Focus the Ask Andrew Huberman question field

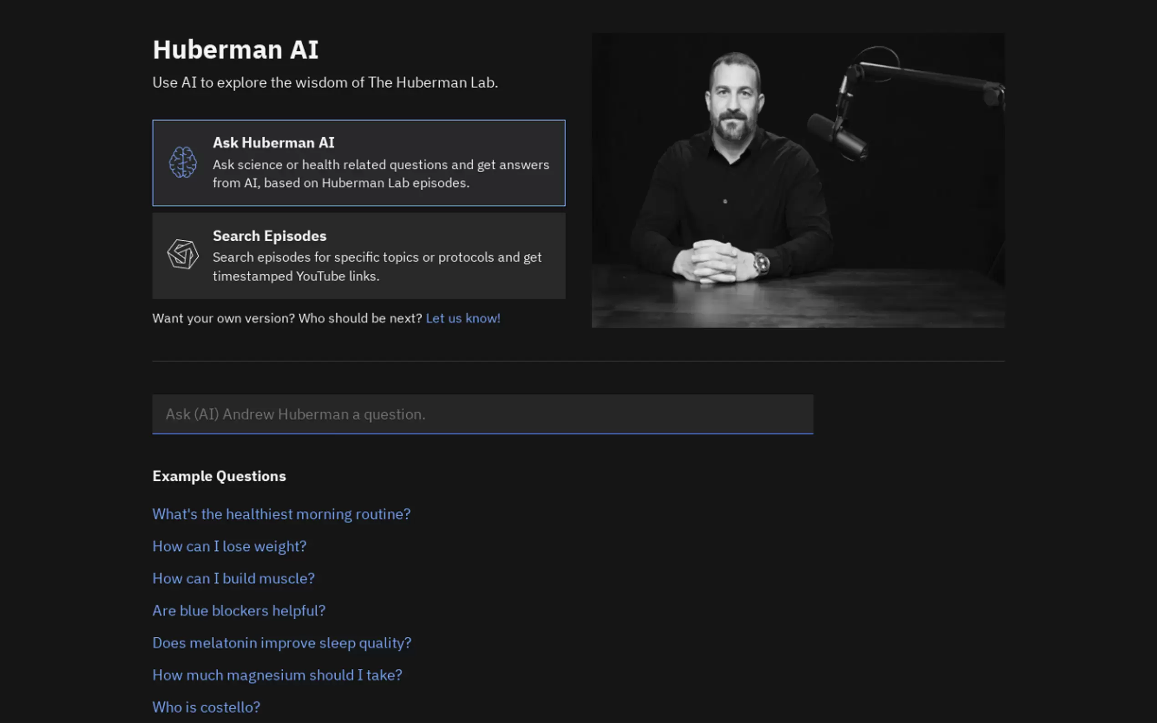[x=482, y=414]
